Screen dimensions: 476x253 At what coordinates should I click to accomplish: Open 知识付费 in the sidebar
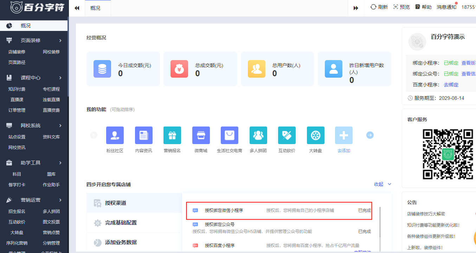click(17, 89)
